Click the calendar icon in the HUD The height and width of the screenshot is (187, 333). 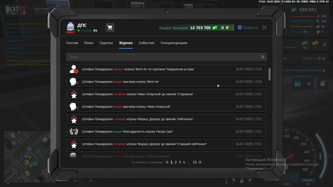[298, 83]
